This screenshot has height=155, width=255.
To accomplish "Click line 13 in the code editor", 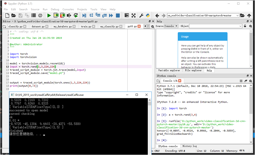I will tap(44, 70).
